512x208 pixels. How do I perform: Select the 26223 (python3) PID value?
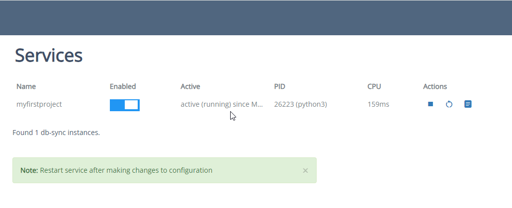(300, 104)
